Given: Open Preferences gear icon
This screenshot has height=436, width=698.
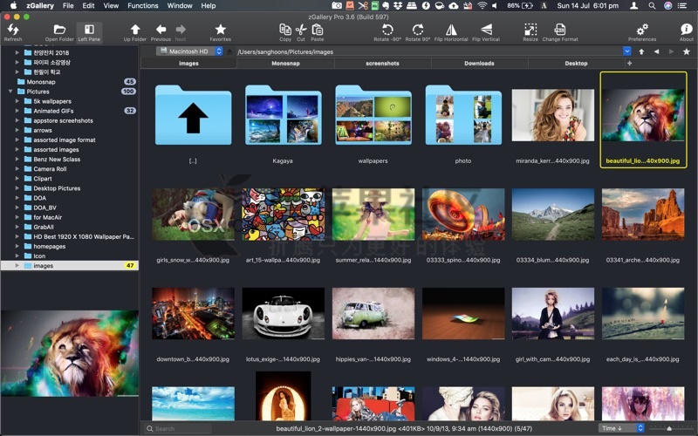Looking at the screenshot, I should click(x=642, y=32).
